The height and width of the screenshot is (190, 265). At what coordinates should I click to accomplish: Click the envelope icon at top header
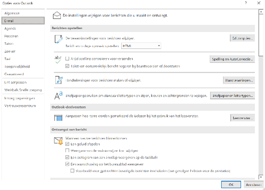57,15
